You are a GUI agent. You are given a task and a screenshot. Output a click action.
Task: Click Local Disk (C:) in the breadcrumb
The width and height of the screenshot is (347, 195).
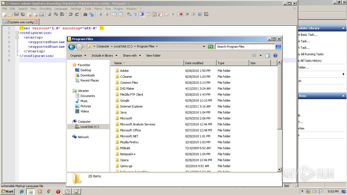click(123, 47)
